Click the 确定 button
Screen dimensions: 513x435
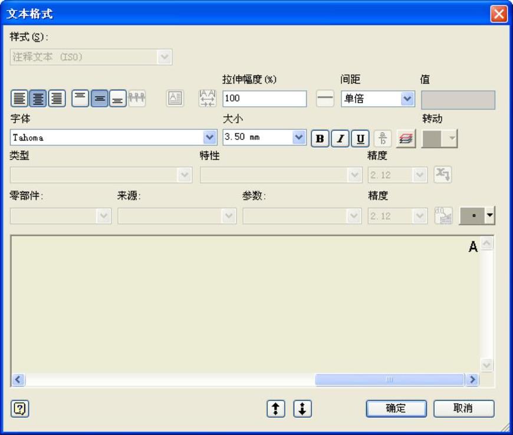coord(396,408)
